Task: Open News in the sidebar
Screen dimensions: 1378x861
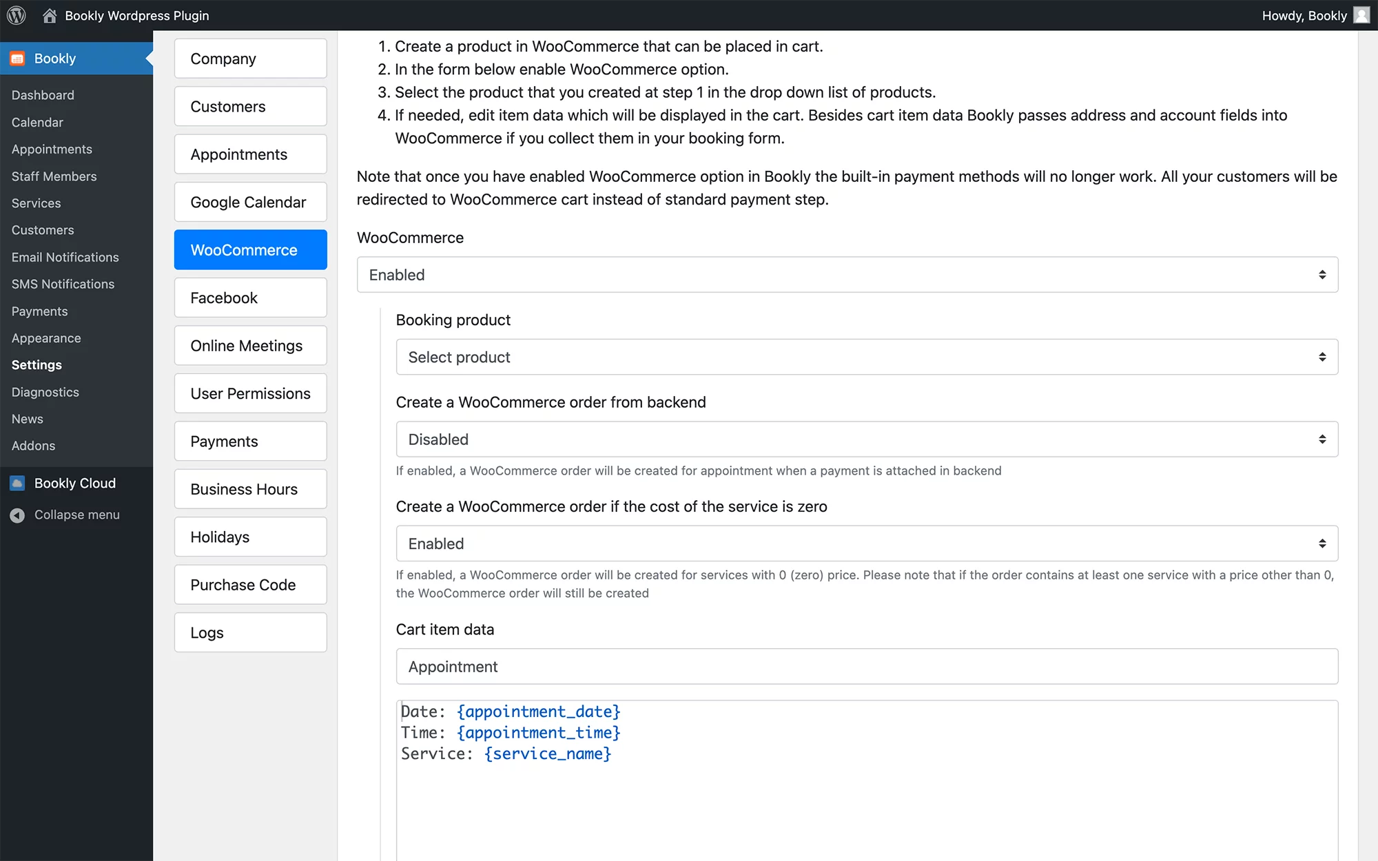Action: click(x=27, y=419)
